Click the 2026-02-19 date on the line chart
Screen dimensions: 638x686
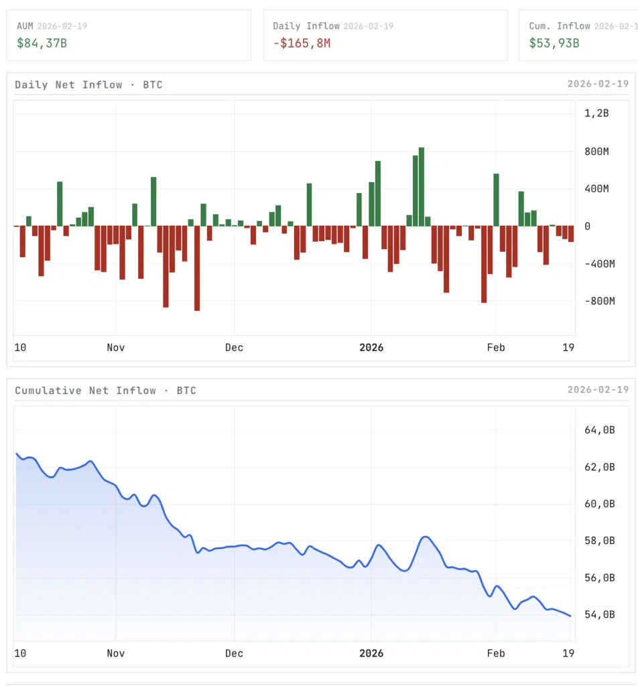tap(598, 389)
